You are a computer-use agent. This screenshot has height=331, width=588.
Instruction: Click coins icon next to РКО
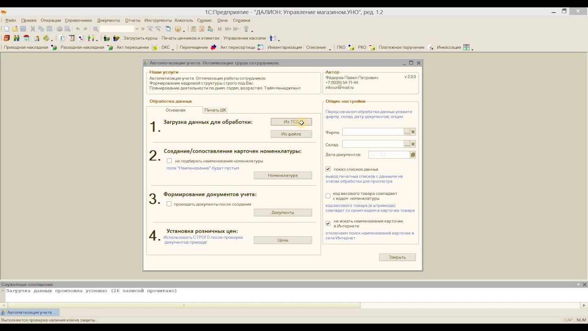click(372, 47)
